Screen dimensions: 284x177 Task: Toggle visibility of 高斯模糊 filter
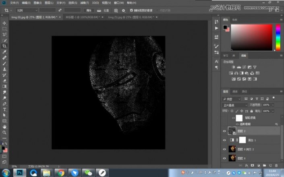(x=237, y=124)
